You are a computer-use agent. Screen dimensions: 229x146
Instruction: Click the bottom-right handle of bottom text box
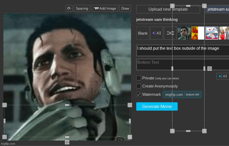click(130, 137)
